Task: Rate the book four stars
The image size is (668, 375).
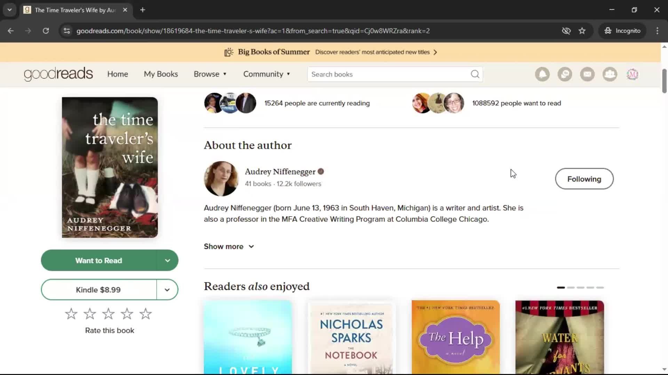Action: pos(127,314)
